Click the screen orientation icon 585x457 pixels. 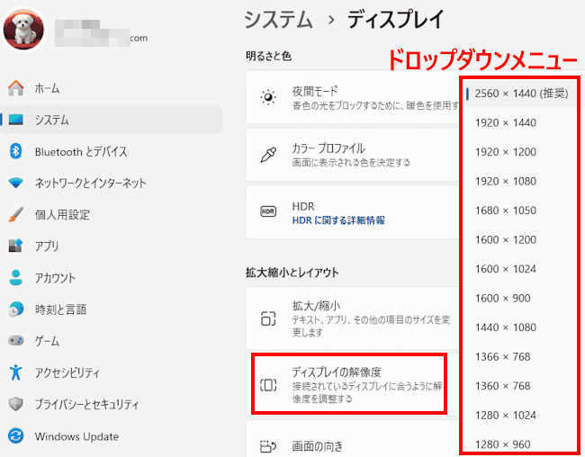[x=268, y=446]
